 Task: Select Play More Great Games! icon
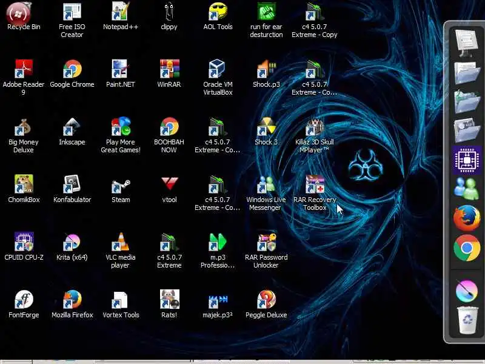[x=121, y=127]
